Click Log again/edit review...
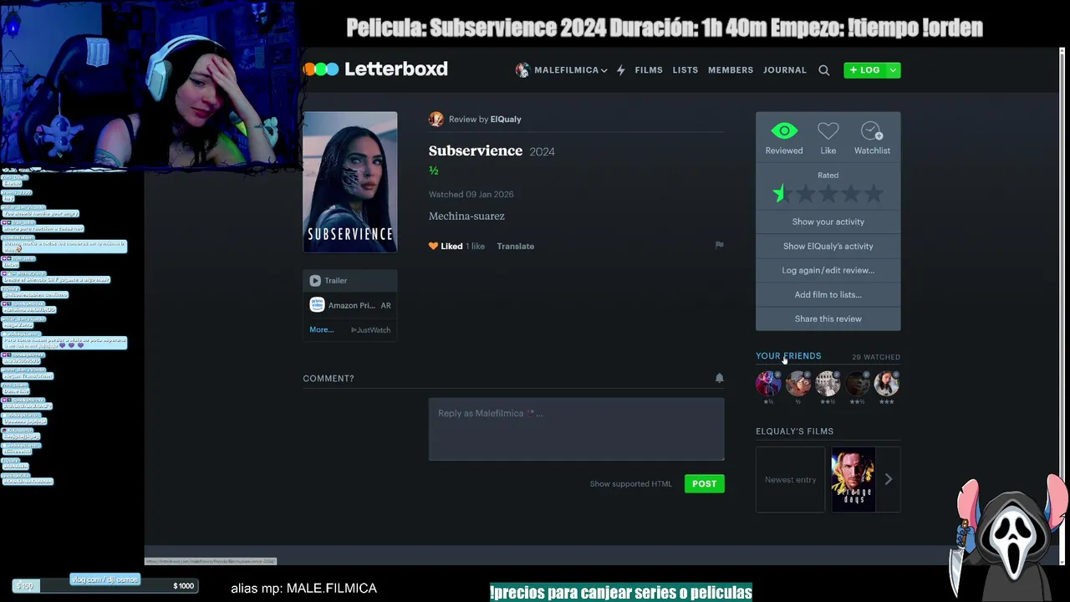The width and height of the screenshot is (1070, 602). coord(828,270)
